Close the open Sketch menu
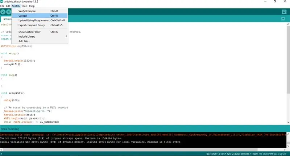This screenshot has width=290, height=156. [x=16, y=6]
